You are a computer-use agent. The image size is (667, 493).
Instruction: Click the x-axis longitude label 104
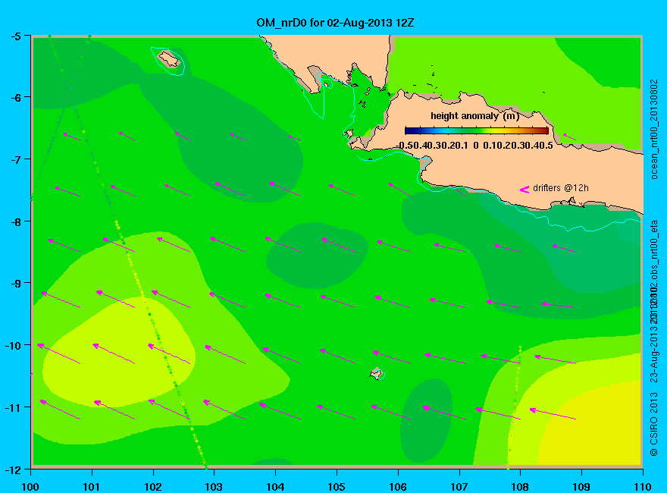(275, 486)
